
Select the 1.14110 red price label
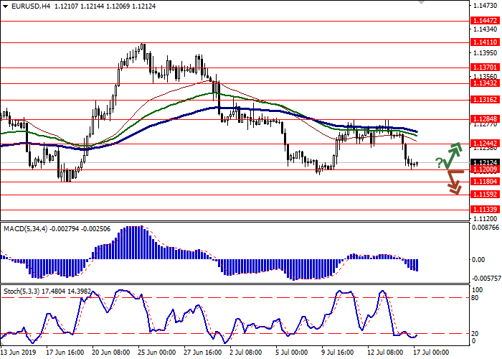click(x=486, y=42)
